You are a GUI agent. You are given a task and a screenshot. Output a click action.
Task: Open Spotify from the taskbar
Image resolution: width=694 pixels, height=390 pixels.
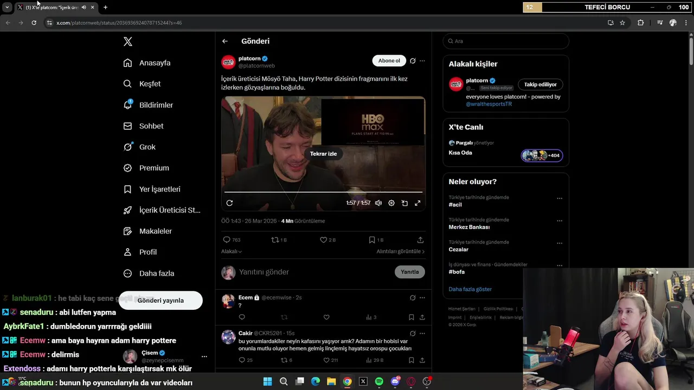[x=379, y=382]
